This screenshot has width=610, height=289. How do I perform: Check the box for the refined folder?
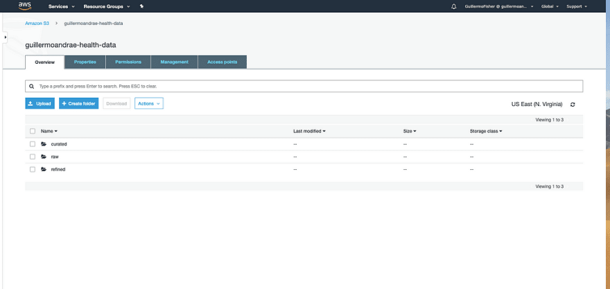pos(33,169)
